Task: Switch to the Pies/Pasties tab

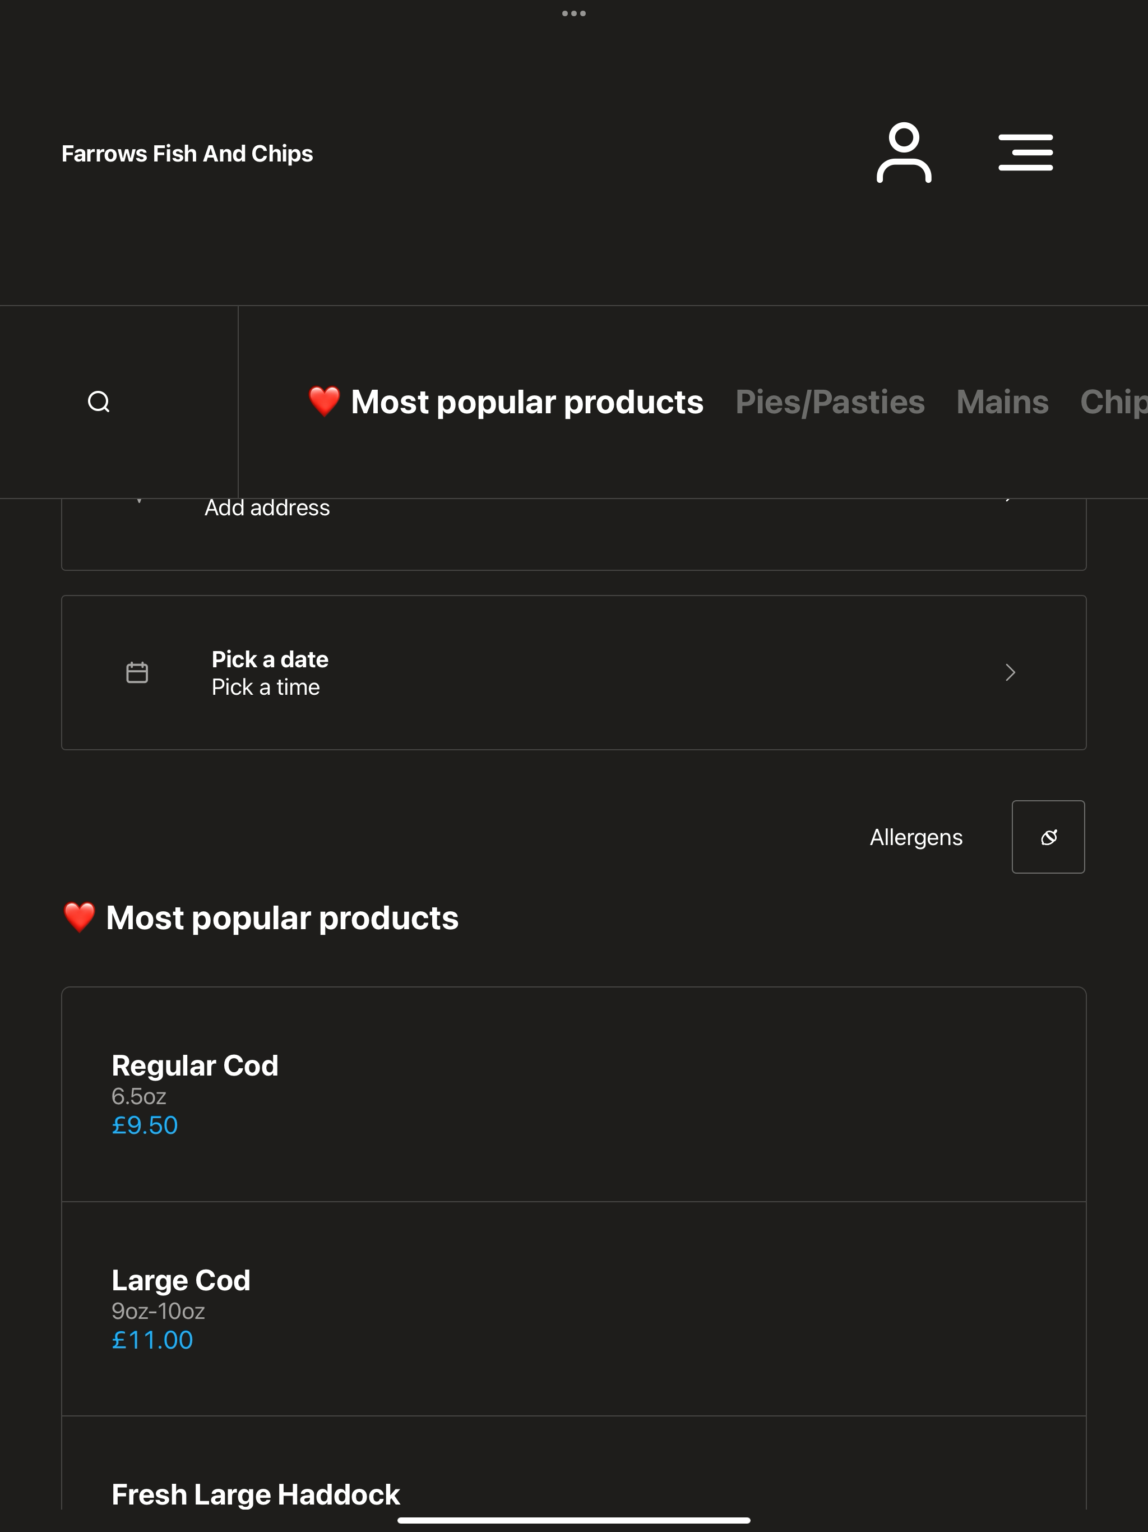Action: pos(830,403)
